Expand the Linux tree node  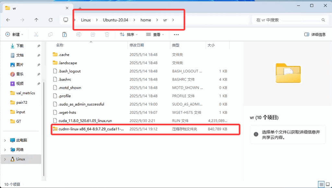(x=5, y=159)
